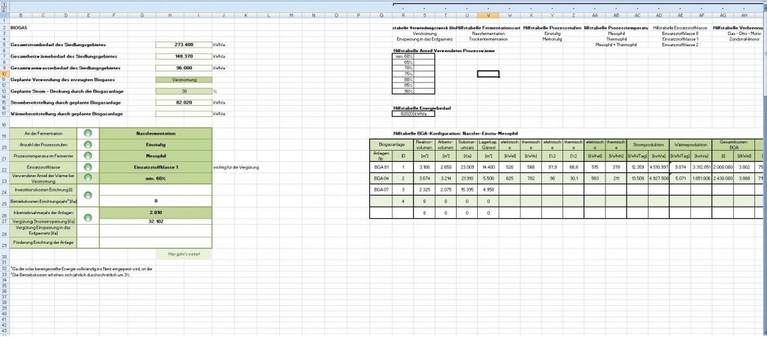The height and width of the screenshot is (337, 767).
Task: Click the BIOGAS title cell
Action: 18,28
